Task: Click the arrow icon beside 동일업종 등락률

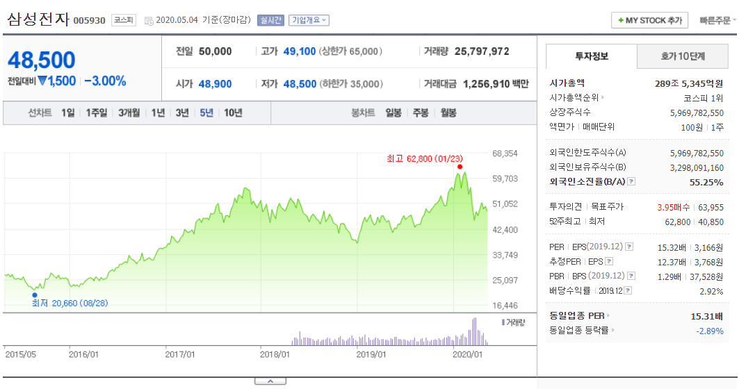Action: point(612,330)
